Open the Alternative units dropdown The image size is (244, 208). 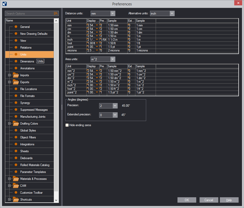172,14
